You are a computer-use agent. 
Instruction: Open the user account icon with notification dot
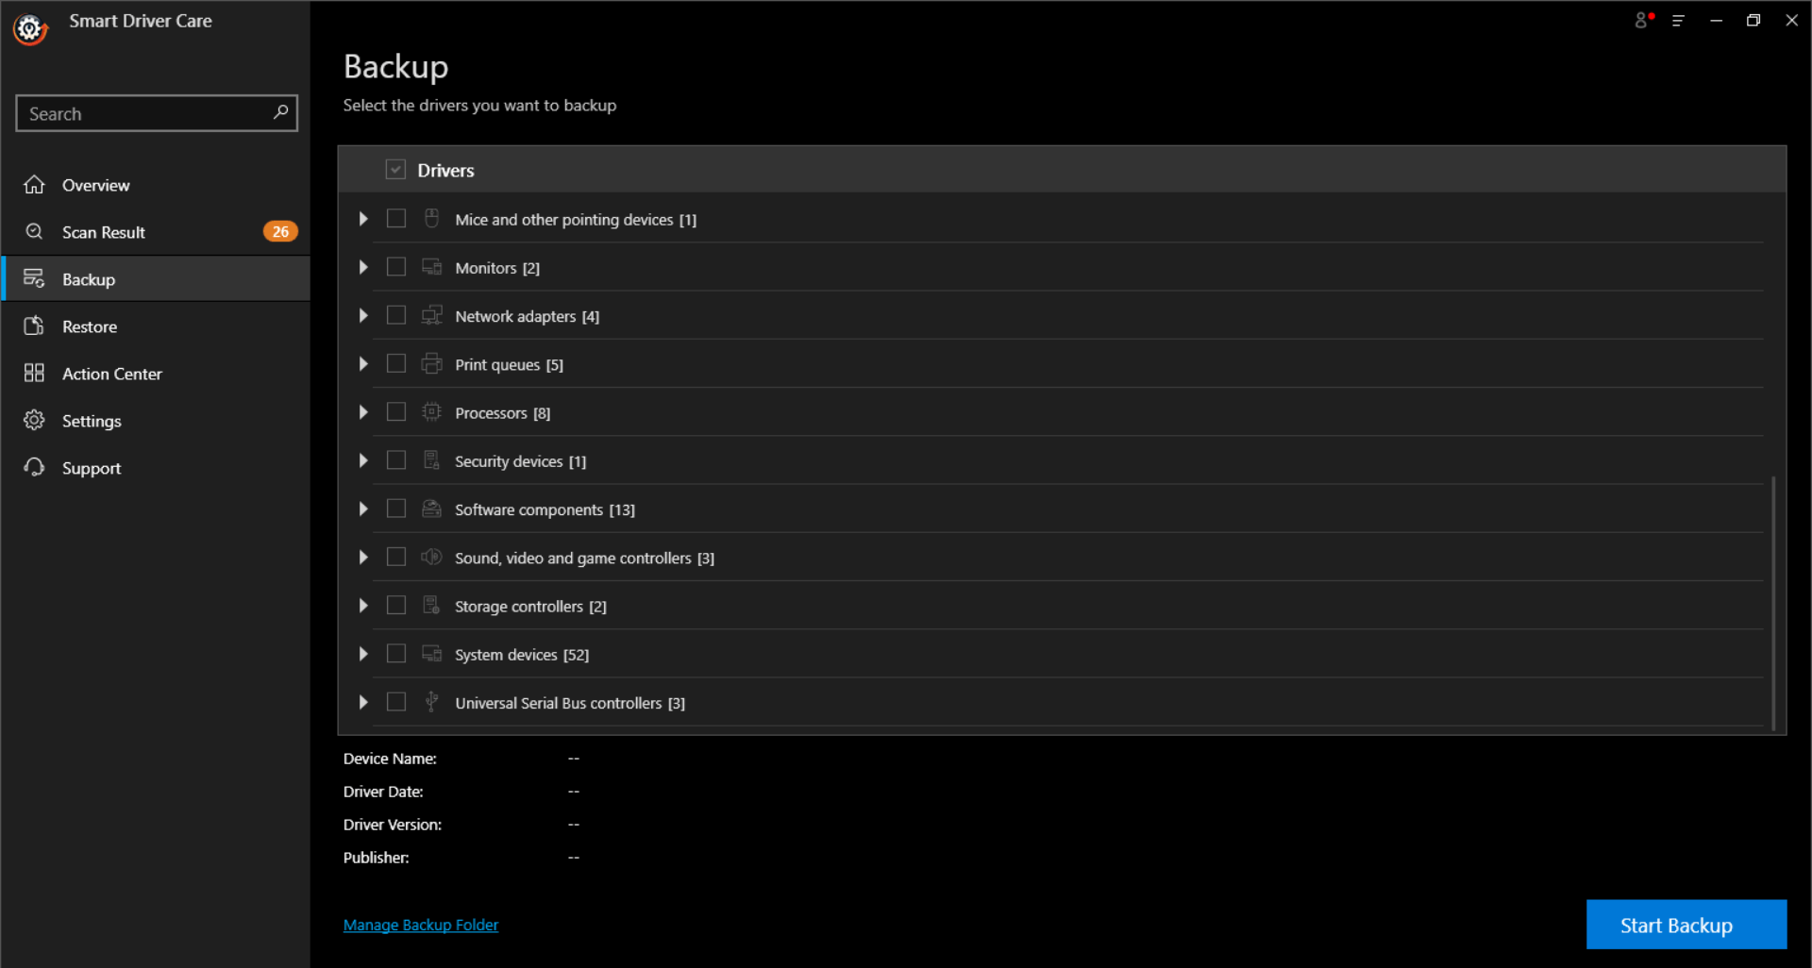tap(1642, 20)
